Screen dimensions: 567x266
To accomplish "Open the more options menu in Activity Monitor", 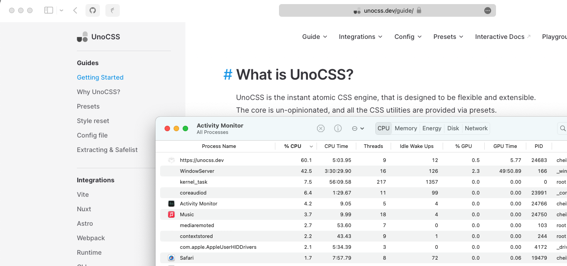I will 357,128.
